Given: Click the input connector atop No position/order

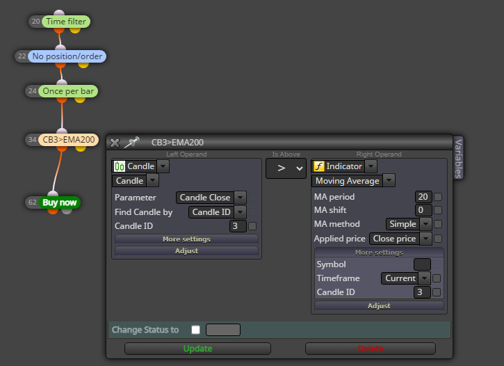Looking at the screenshot, I should coord(60,47).
